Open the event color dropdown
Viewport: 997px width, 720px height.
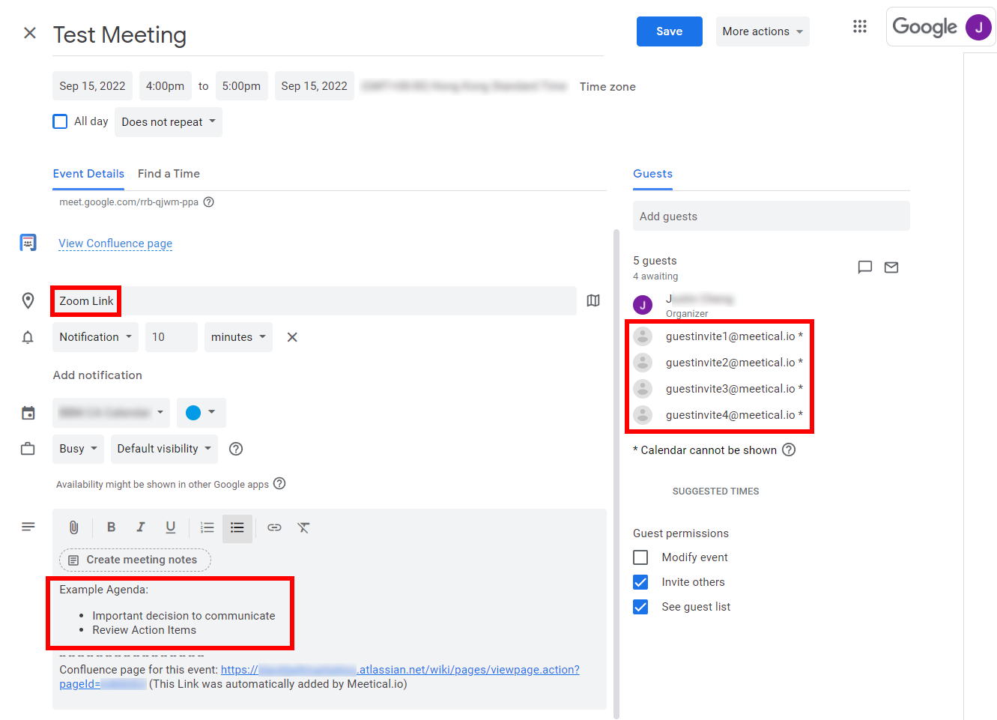point(201,413)
